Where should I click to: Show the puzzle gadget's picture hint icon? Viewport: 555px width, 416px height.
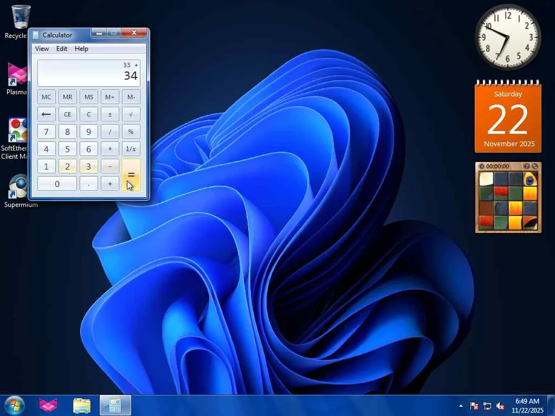pos(527,166)
